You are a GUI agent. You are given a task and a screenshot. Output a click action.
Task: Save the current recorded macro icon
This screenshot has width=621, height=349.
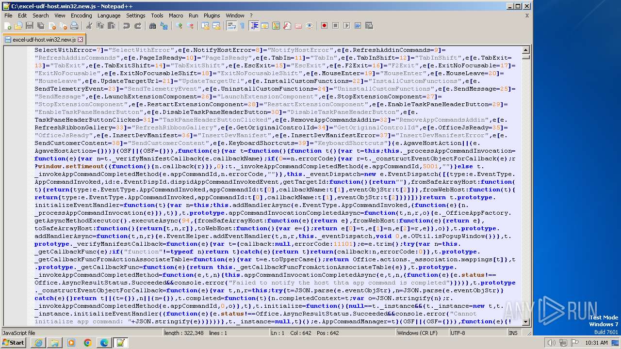[x=369, y=26]
